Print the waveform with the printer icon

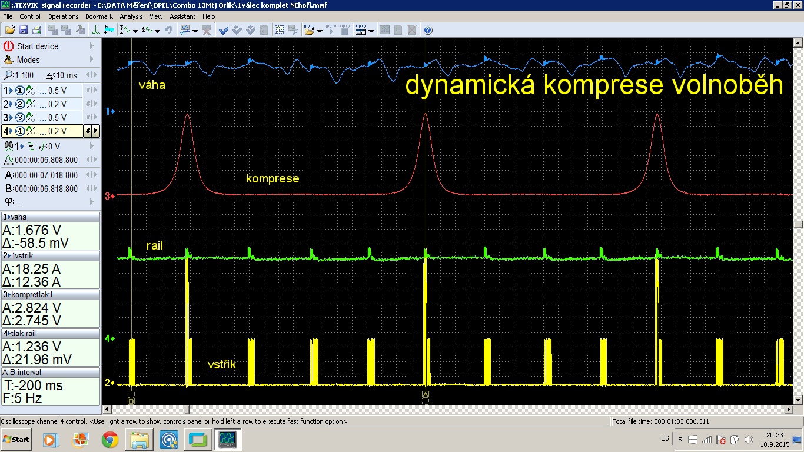[x=37, y=30]
